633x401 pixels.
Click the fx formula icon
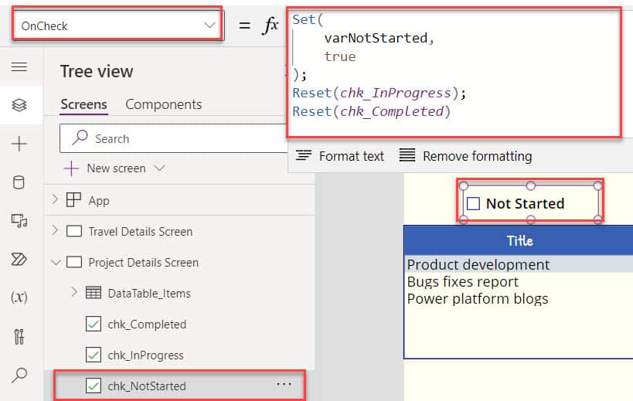[x=270, y=25]
